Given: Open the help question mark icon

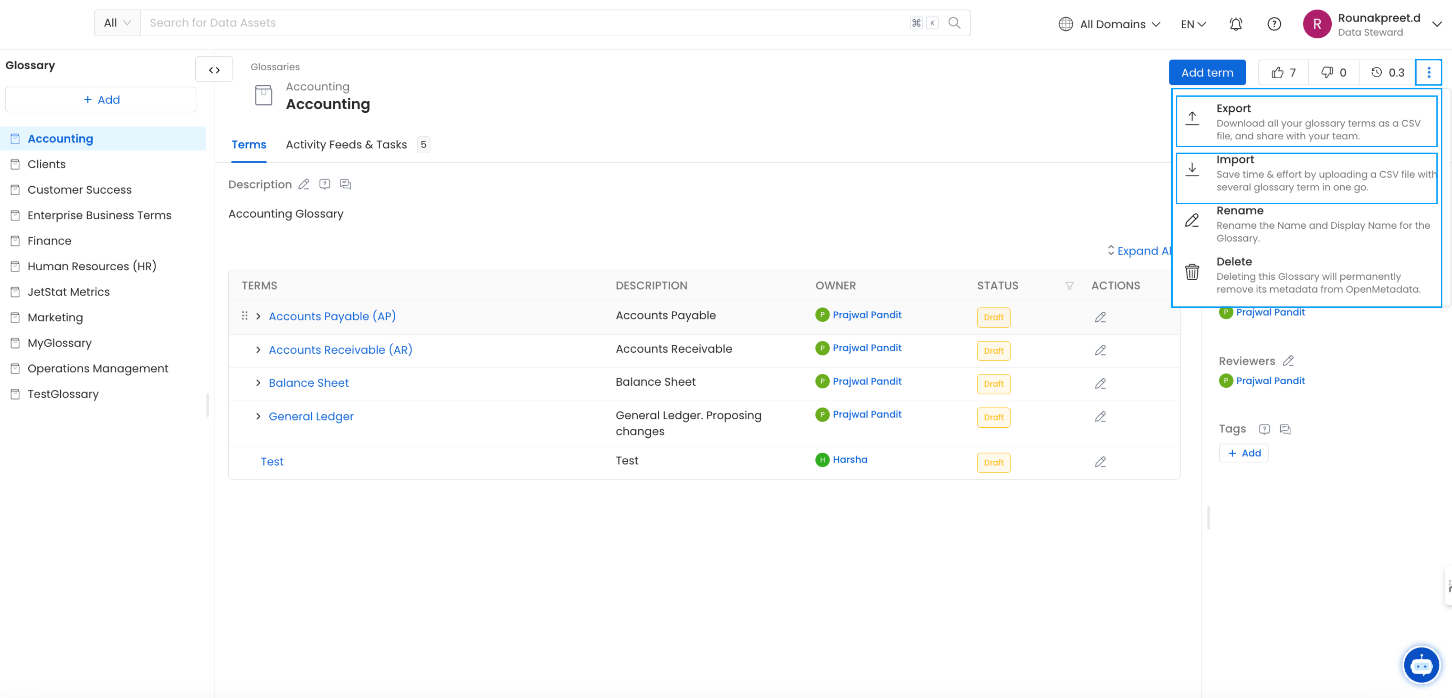Looking at the screenshot, I should (1273, 24).
